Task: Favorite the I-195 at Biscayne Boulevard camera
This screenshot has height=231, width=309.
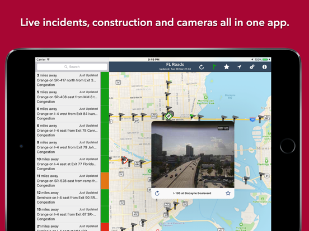Action: [228, 193]
